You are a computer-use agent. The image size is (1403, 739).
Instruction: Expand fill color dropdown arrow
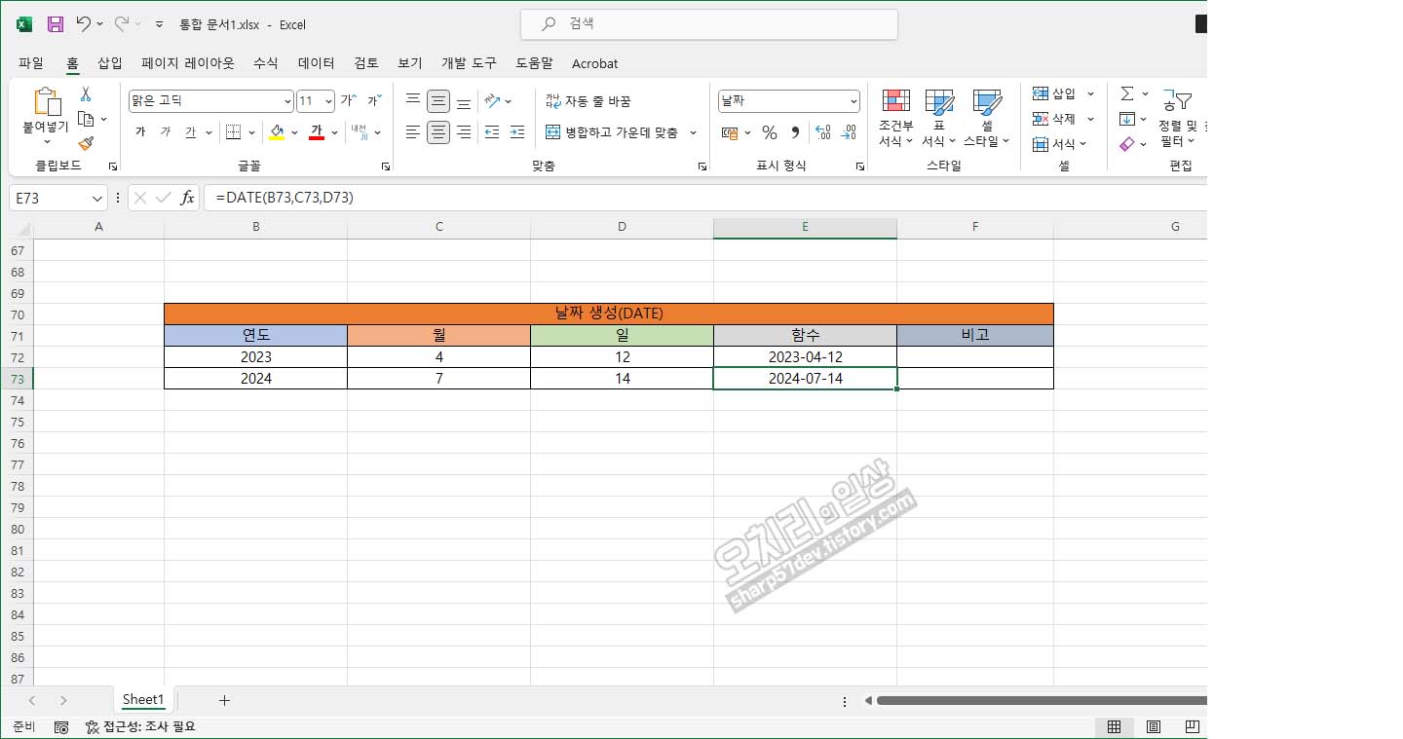294,132
